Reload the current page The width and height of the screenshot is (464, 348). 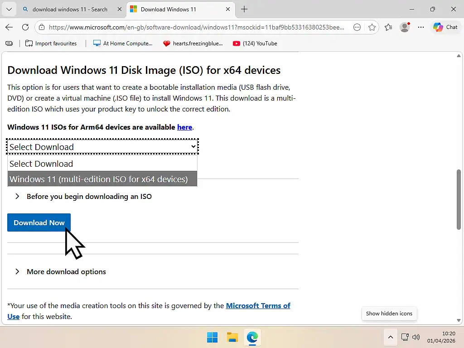(x=25, y=27)
